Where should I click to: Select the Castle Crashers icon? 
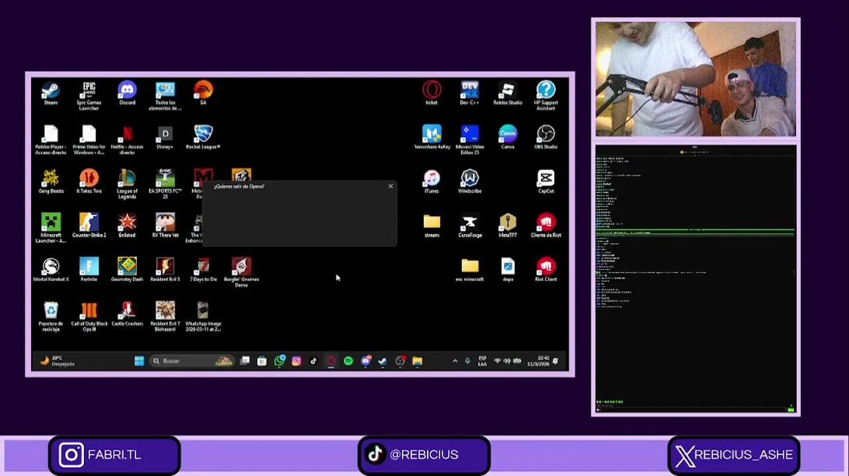127,315
